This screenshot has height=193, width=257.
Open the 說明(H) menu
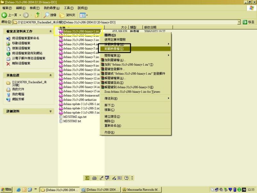pyautogui.click(x=83, y=8)
